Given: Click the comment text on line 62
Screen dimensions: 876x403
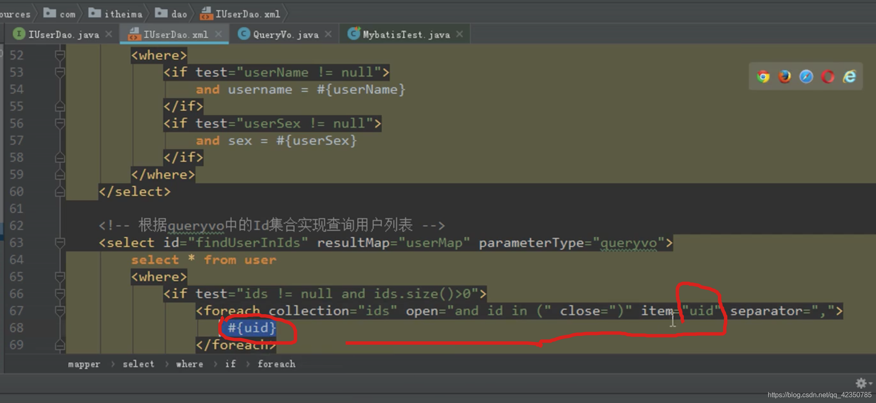Looking at the screenshot, I should (x=272, y=225).
